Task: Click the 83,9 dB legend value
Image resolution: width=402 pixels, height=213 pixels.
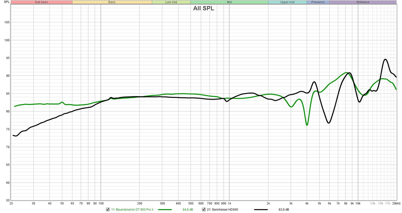Action: (x=284, y=209)
